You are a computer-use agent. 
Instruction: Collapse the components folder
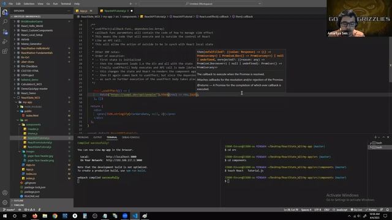pyautogui.click(x=42, y=125)
